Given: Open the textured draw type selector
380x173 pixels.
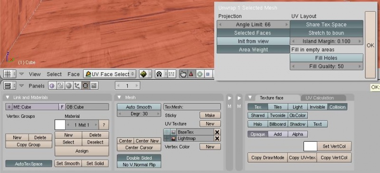Looking at the screenshot, I should click(x=145, y=74).
